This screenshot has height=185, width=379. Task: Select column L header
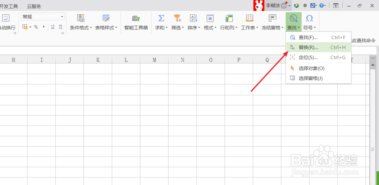coord(126,60)
